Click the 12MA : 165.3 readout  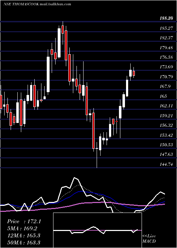coord(24,236)
